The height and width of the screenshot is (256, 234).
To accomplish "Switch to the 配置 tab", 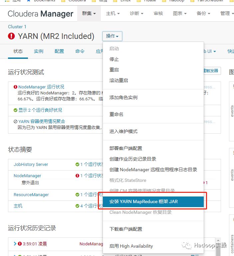I will coord(59,51).
